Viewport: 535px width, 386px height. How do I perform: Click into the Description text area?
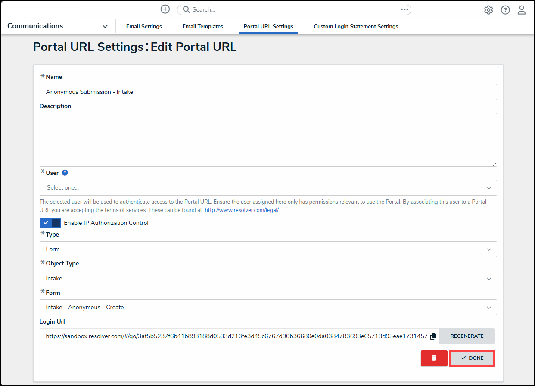click(268, 140)
